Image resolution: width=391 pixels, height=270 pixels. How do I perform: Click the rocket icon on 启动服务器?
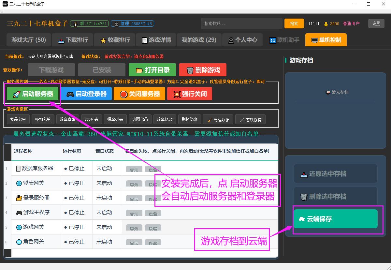pos(16,94)
